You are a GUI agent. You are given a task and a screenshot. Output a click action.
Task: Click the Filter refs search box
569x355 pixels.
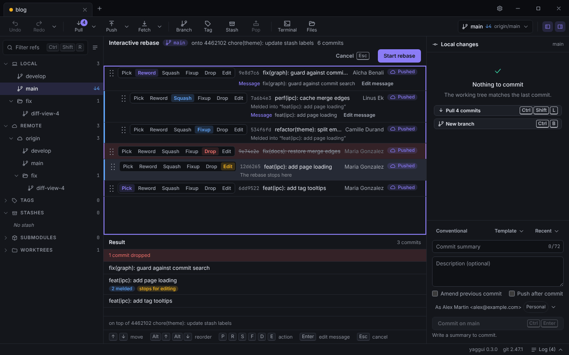tap(45, 47)
